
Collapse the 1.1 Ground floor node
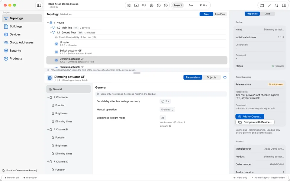tap(51, 33)
